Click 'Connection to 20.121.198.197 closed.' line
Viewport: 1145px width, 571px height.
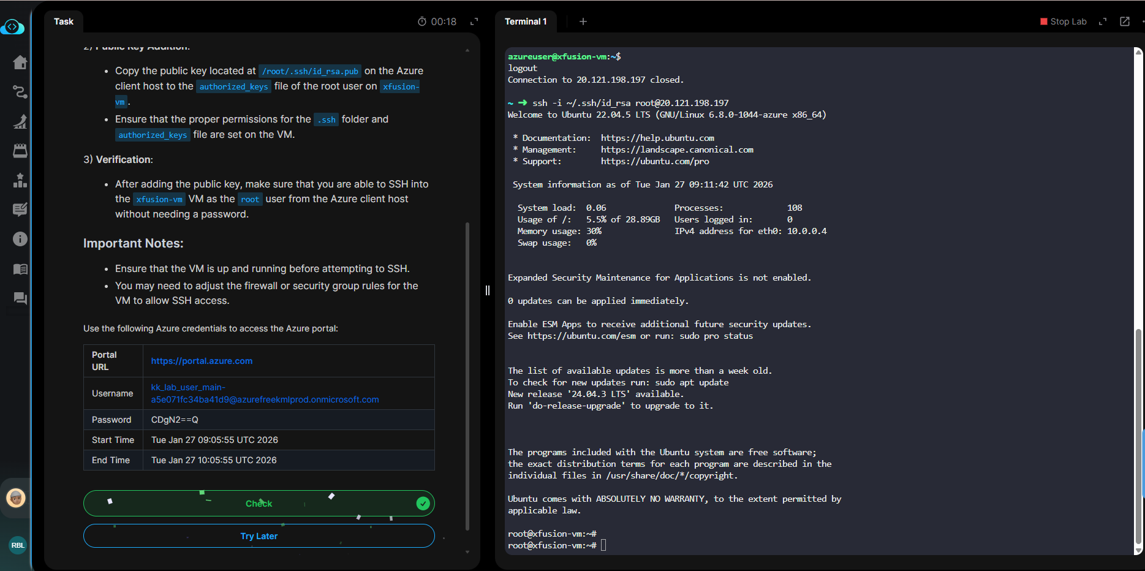(595, 80)
